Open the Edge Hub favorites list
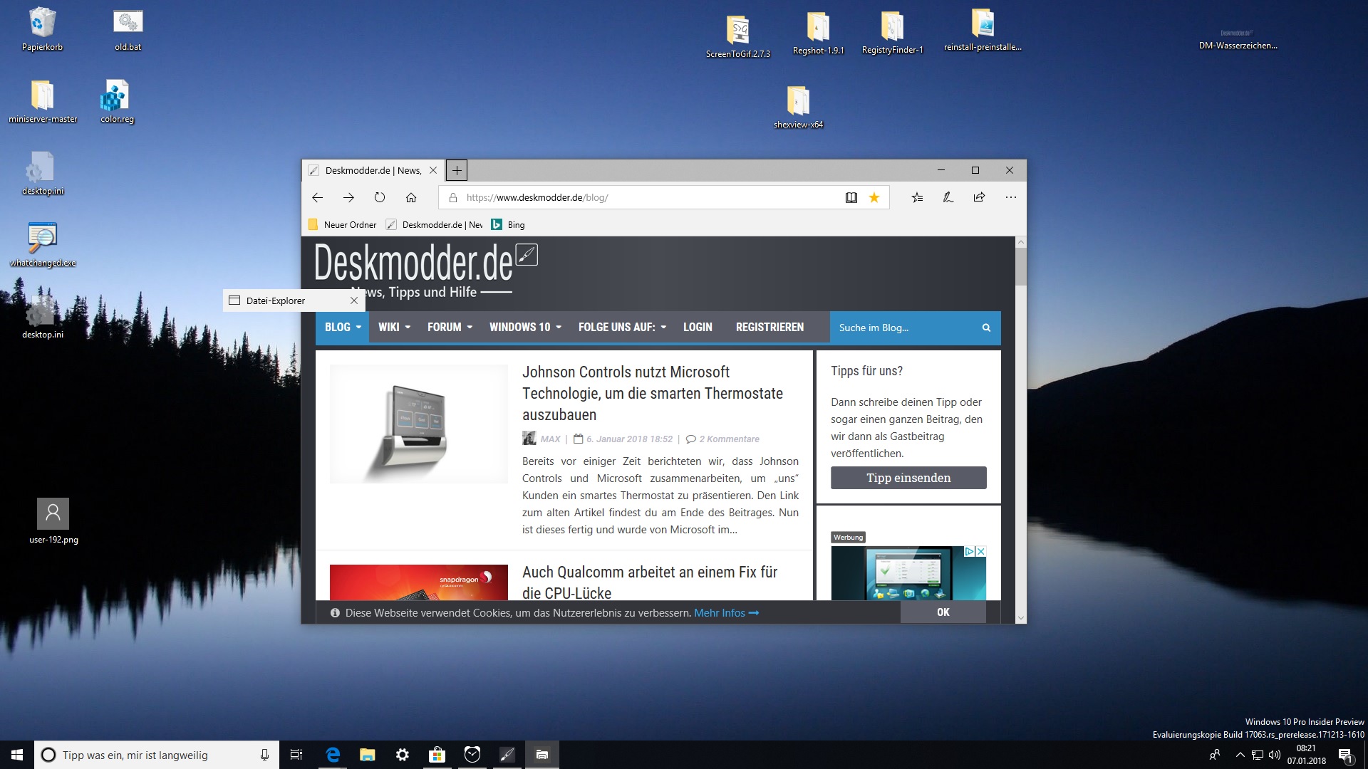Viewport: 1368px width, 769px height. (917, 198)
